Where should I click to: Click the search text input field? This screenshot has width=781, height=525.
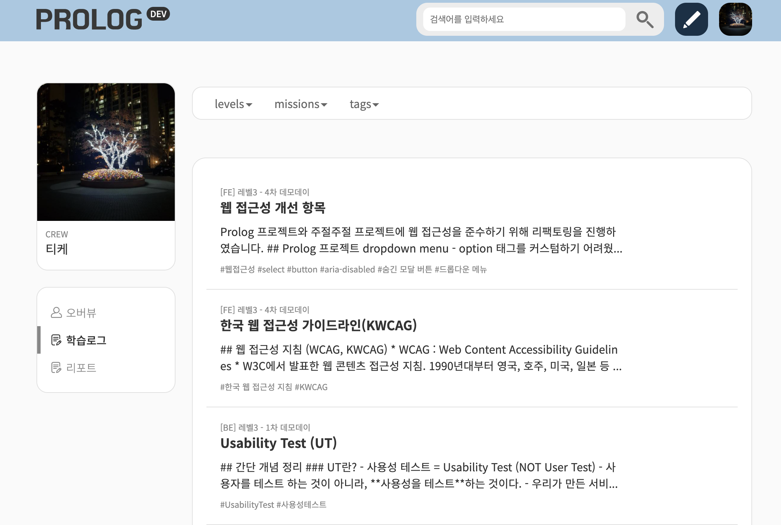point(523,20)
